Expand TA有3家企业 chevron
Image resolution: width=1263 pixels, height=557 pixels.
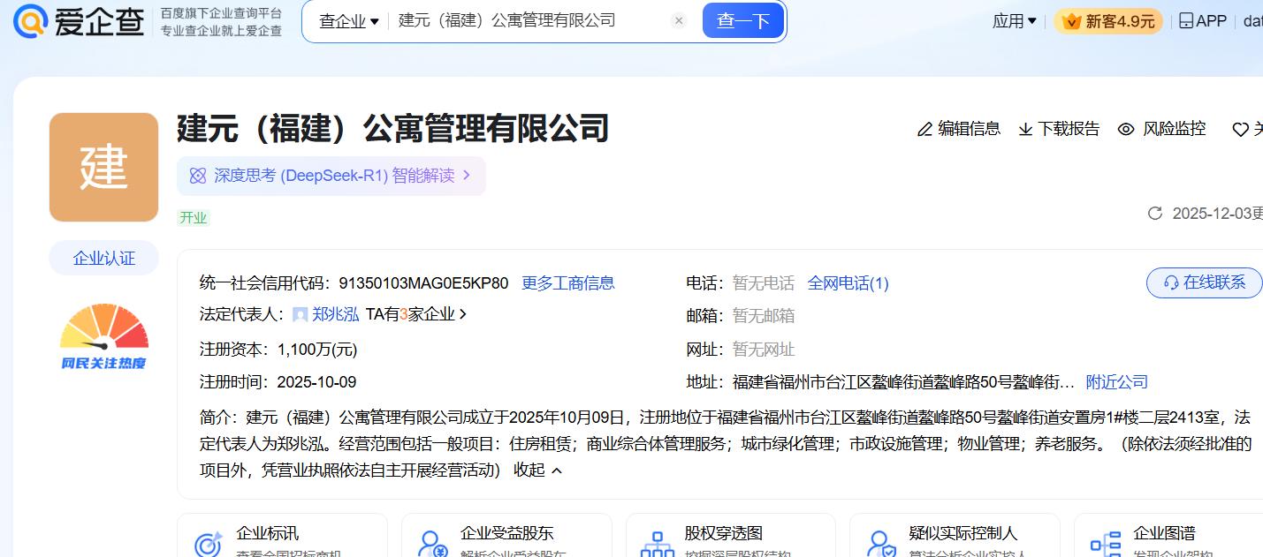pos(463,314)
